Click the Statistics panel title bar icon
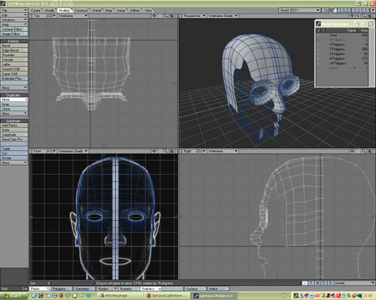 point(319,24)
